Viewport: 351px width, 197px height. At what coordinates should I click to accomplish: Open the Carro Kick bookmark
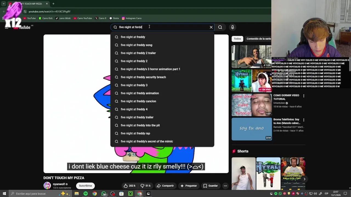tap(46, 18)
